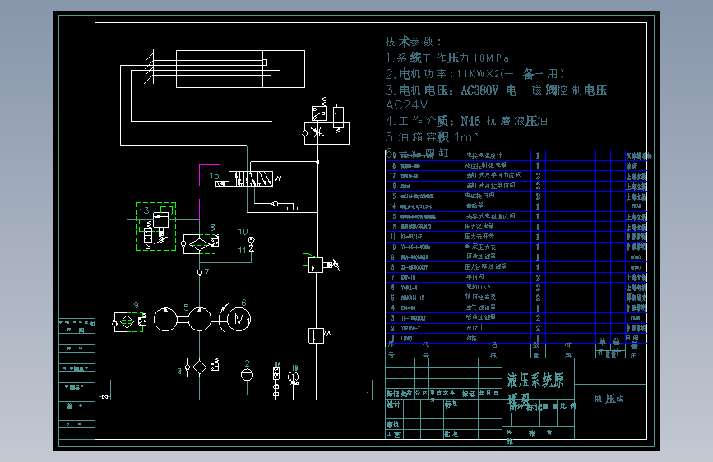The width and height of the screenshot is (713, 462).
Task: Click the gauge shutoff valve numbered 11
Action: click(252, 248)
